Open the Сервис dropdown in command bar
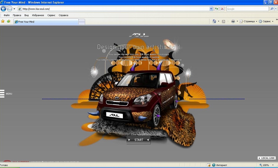This screenshot has width=278, height=168. pyautogui.click(x=266, y=21)
